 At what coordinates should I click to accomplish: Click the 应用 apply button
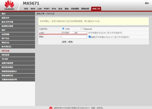[x=64, y=42]
